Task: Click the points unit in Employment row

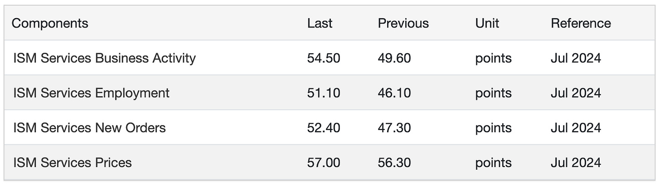Action: tap(494, 93)
